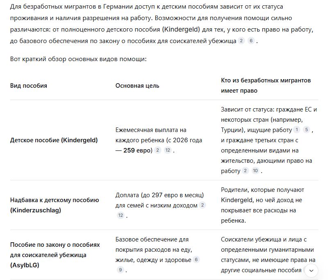Click citation 12 next to '259 евро'
The height and width of the screenshot is (280, 329).
(168, 150)
